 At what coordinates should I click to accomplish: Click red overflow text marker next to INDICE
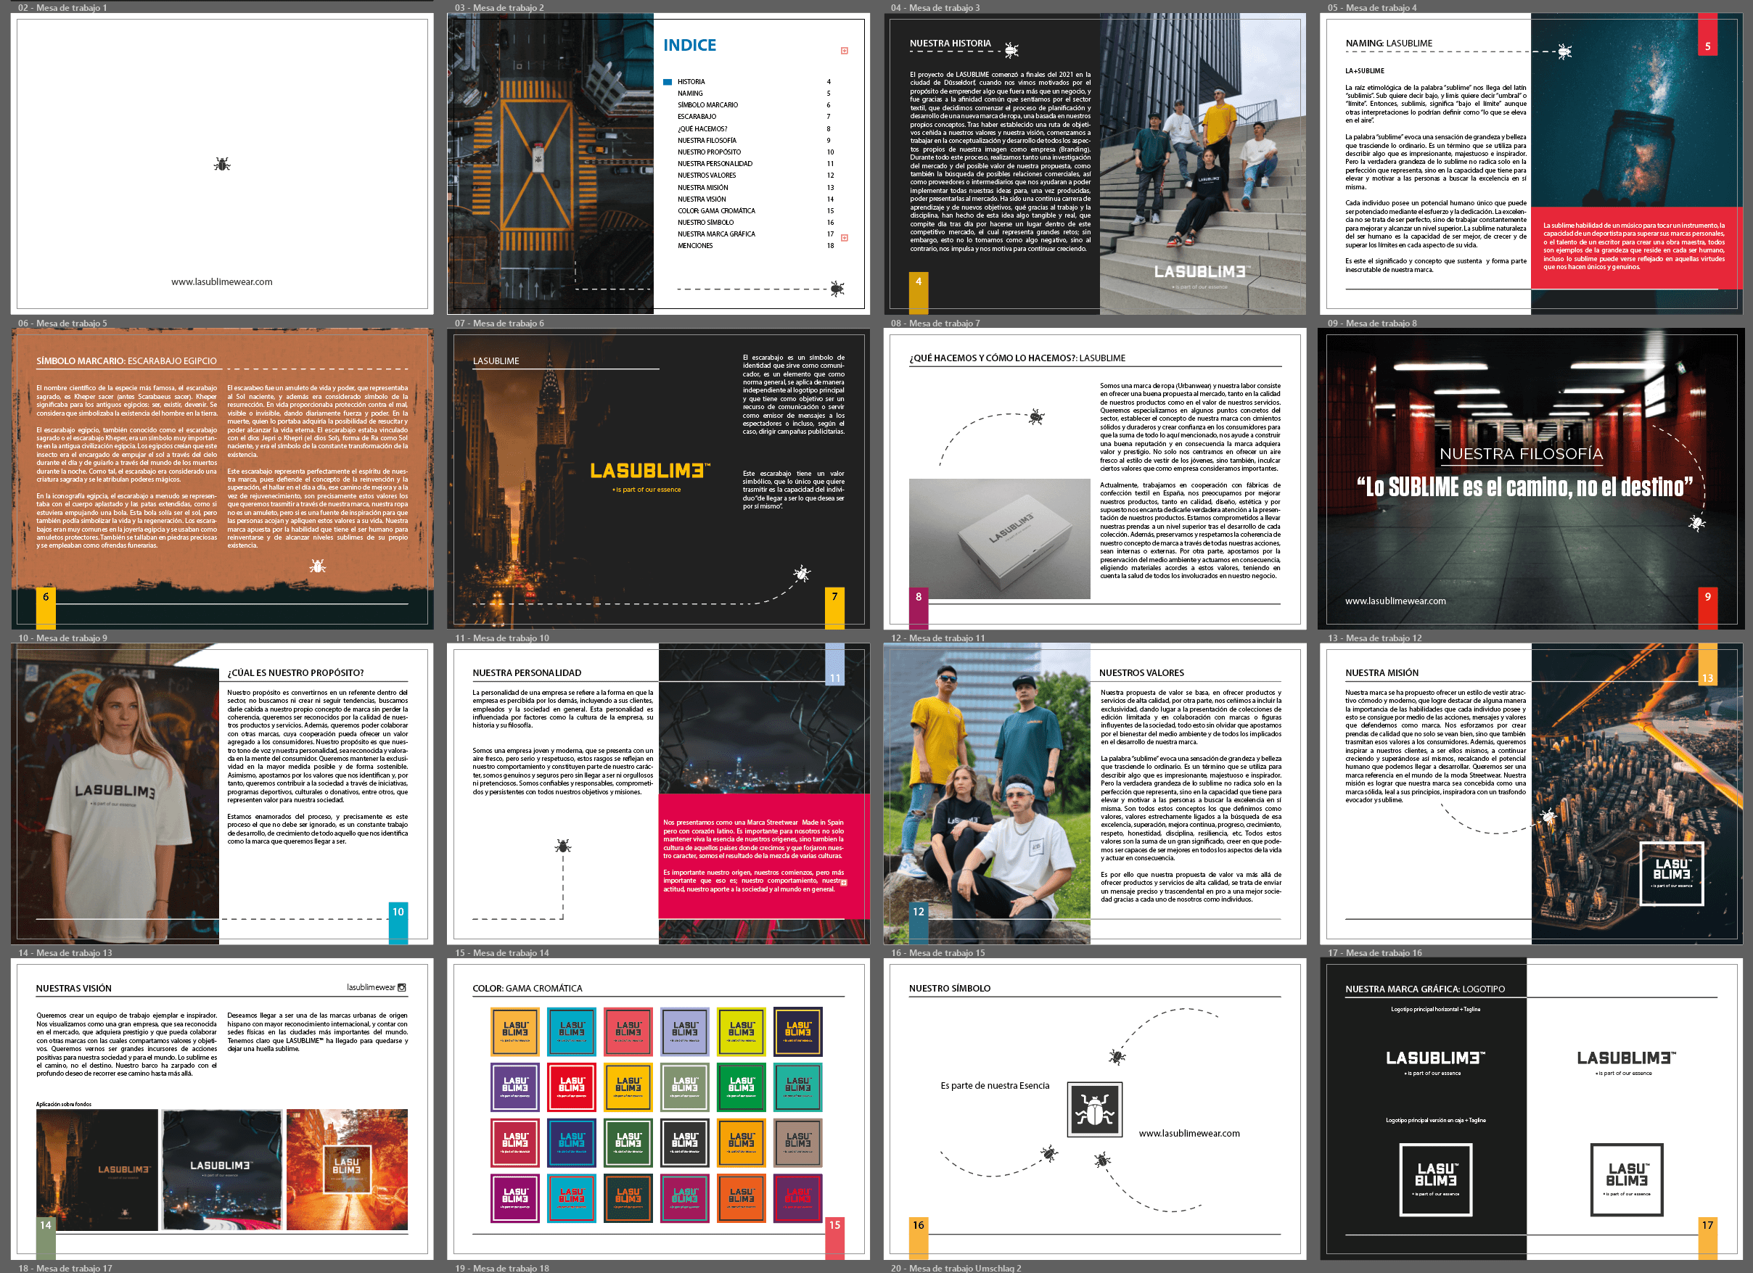(x=844, y=51)
